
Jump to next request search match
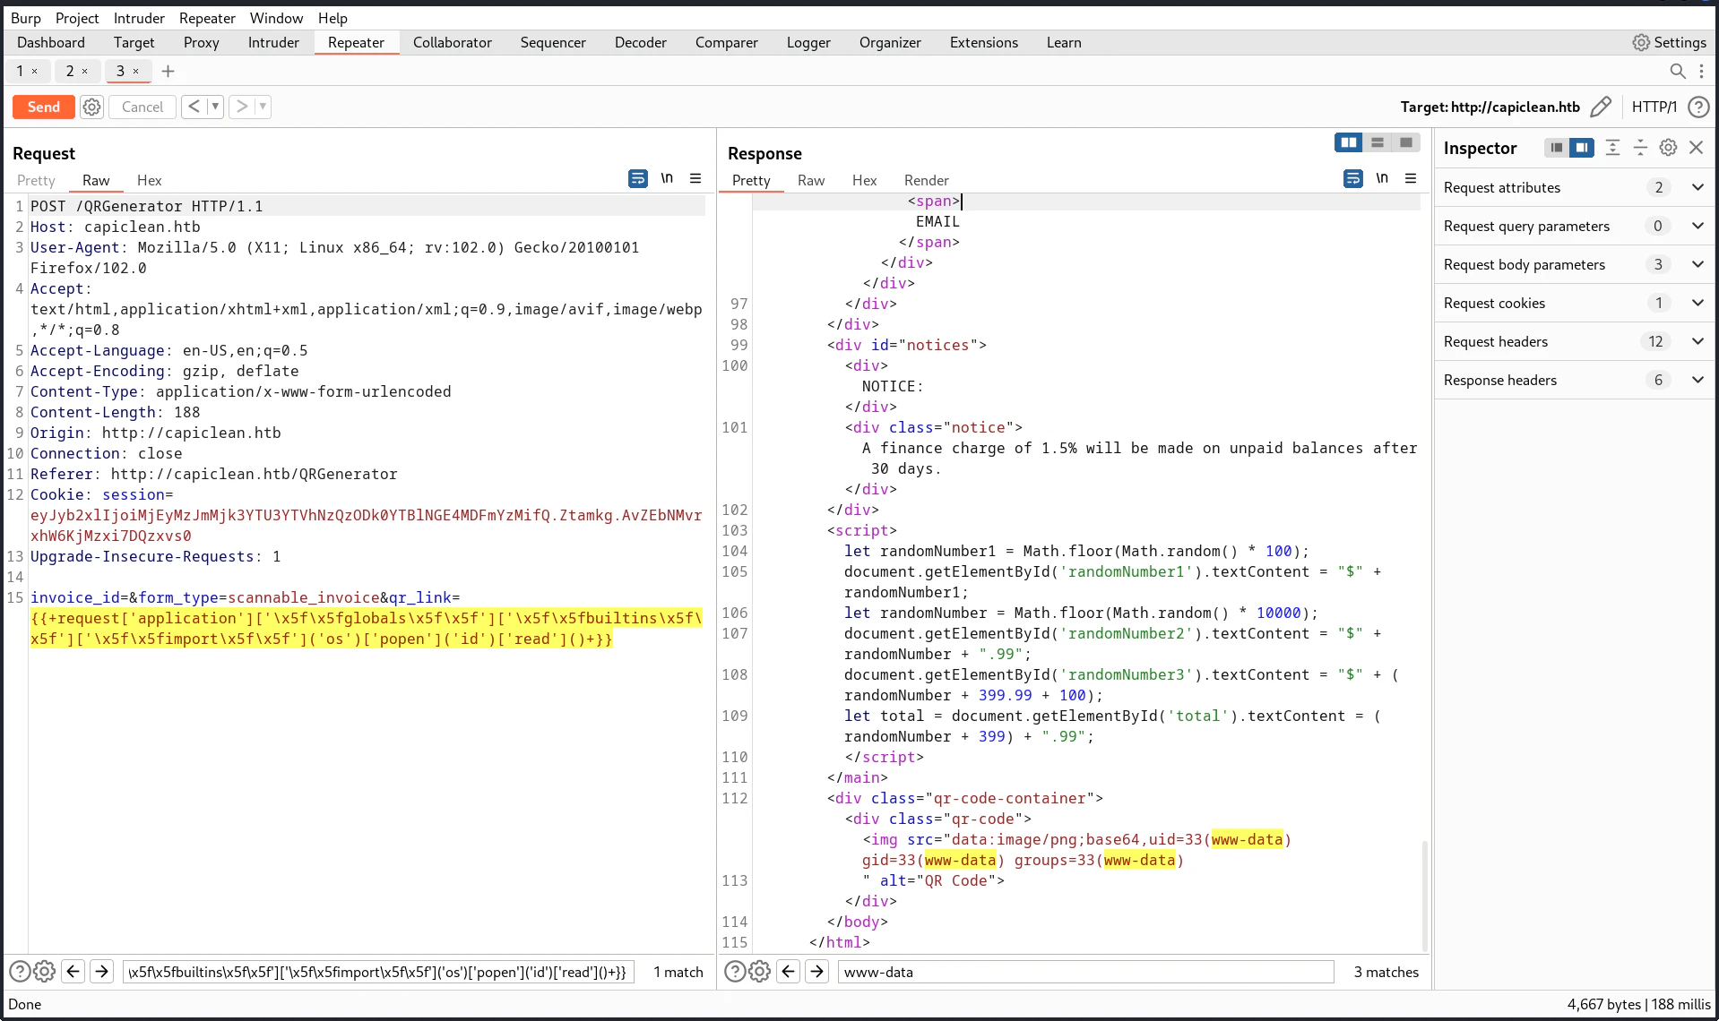(x=102, y=972)
